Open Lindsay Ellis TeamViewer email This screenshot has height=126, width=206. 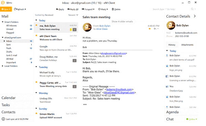[x=56, y=100]
